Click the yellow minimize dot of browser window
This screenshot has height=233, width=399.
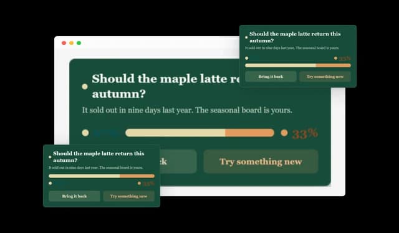pyautogui.click(x=72, y=43)
